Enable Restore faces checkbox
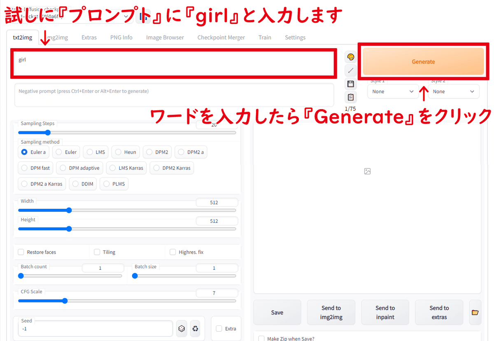Viewport: 494px width, 341px height. point(21,252)
